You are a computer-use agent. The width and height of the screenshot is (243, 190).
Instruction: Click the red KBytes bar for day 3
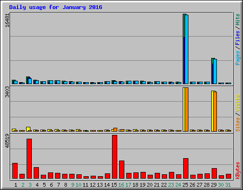pos(29,159)
